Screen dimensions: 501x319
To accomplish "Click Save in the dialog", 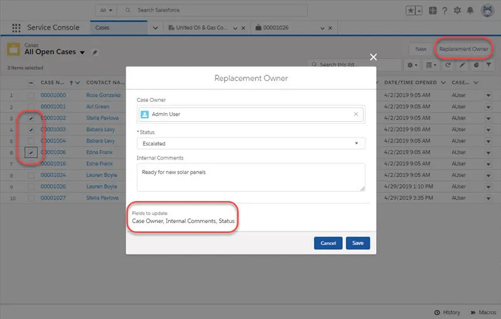I will 358,243.
